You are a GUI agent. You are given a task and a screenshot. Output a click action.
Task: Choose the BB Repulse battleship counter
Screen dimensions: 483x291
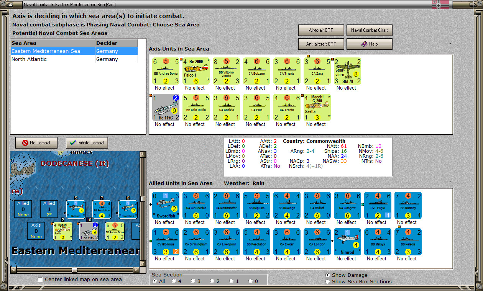coord(256,205)
